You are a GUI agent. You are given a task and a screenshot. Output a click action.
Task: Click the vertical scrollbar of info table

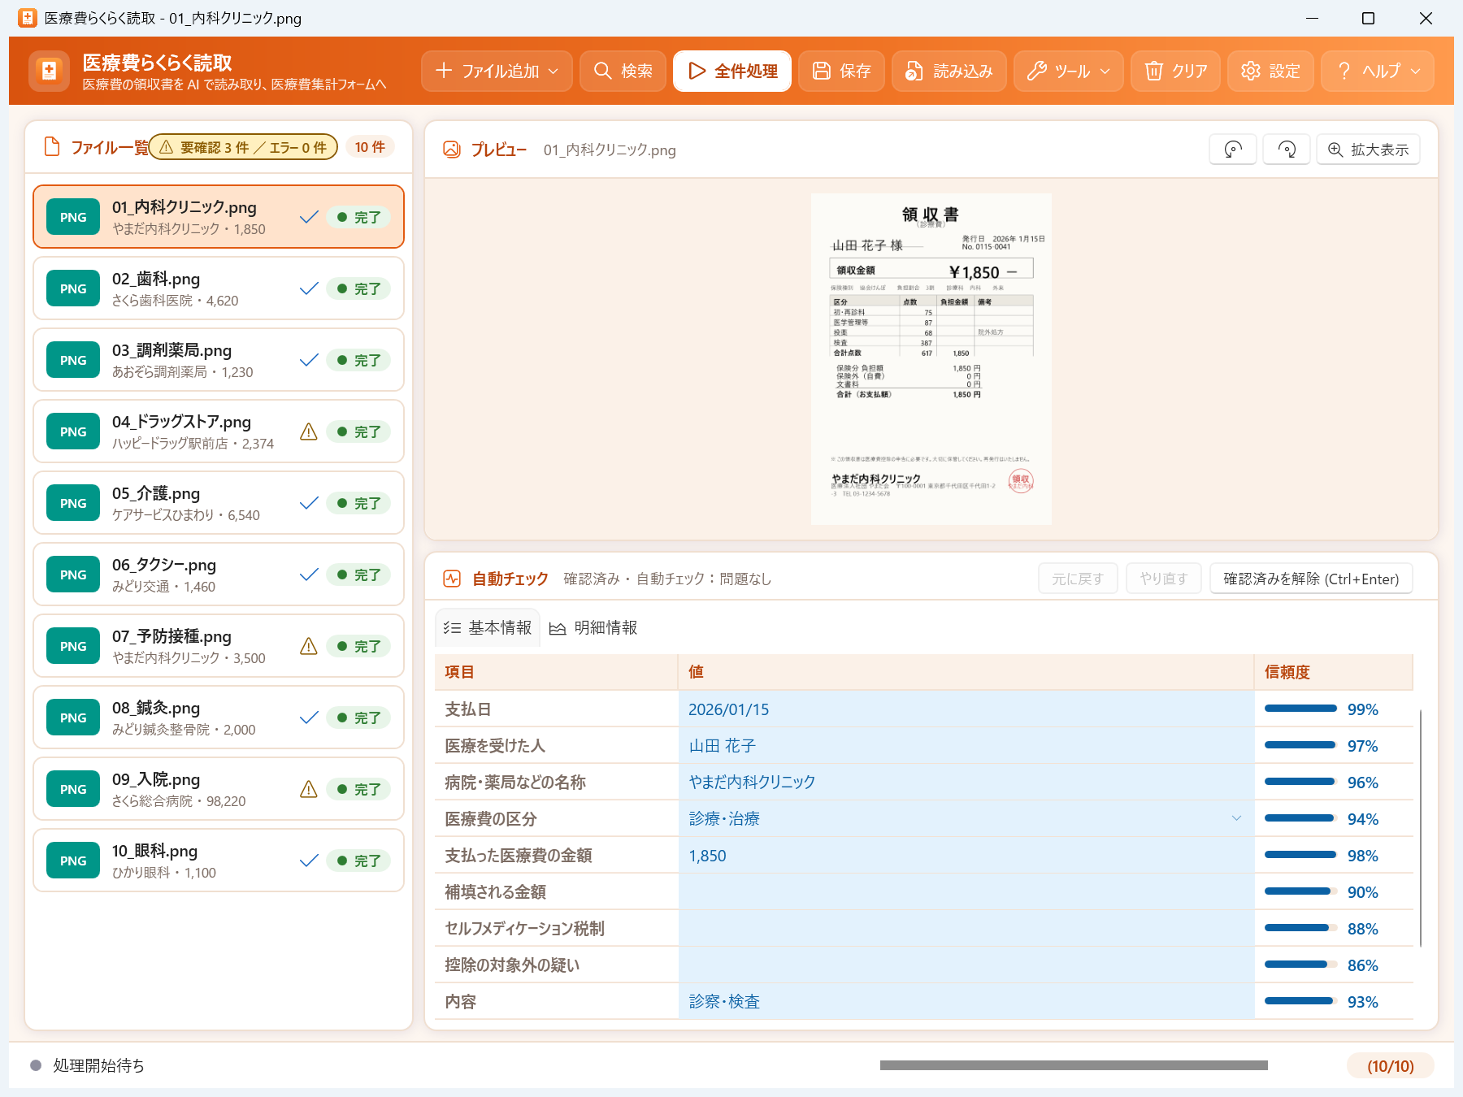tap(1421, 827)
